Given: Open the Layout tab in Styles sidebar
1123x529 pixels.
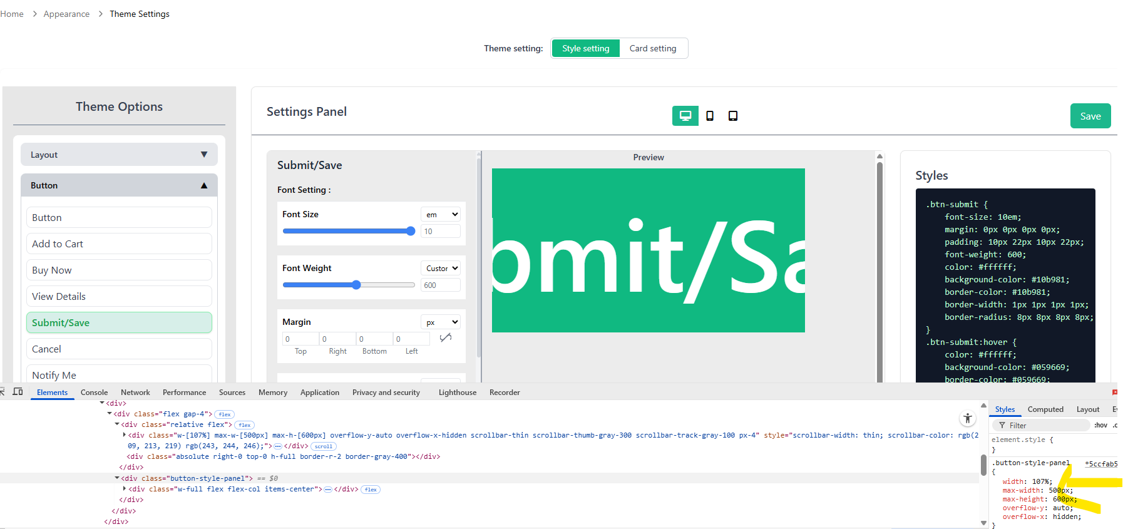Looking at the screenshot, I should pyautogui.click(x=1088, y=409).
